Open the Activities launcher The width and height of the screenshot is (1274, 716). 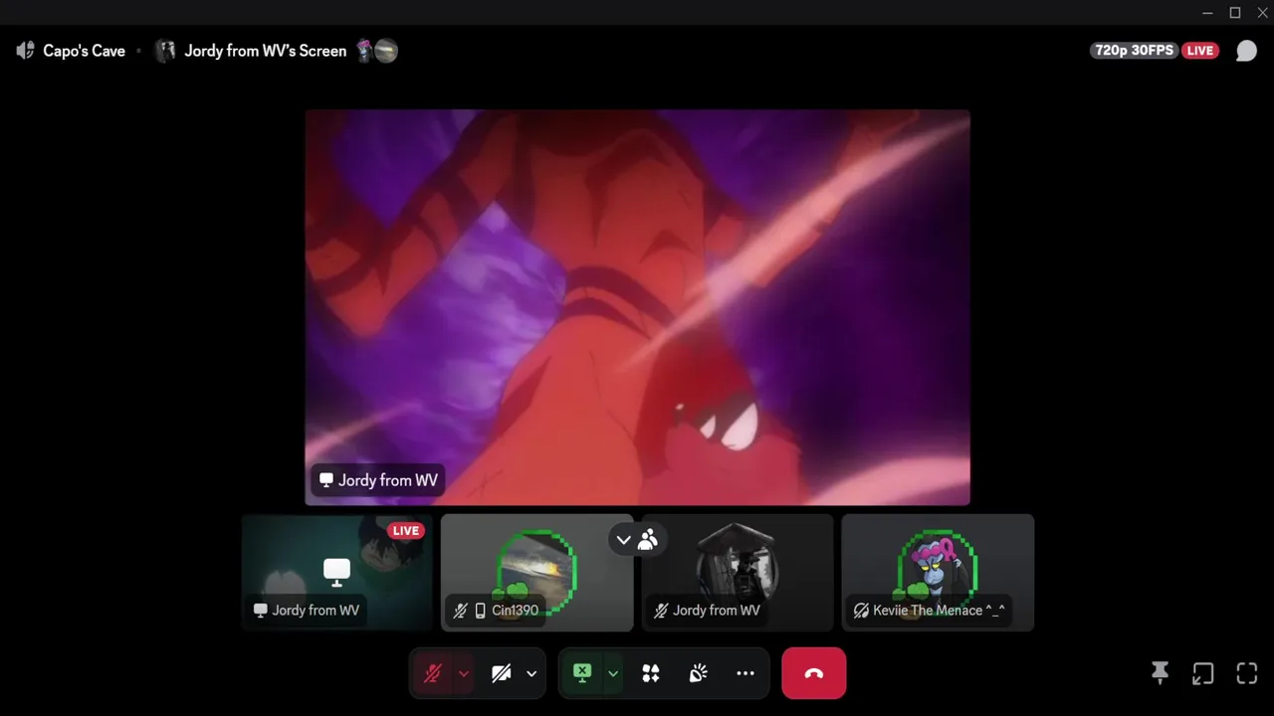(x=651, y=673)
